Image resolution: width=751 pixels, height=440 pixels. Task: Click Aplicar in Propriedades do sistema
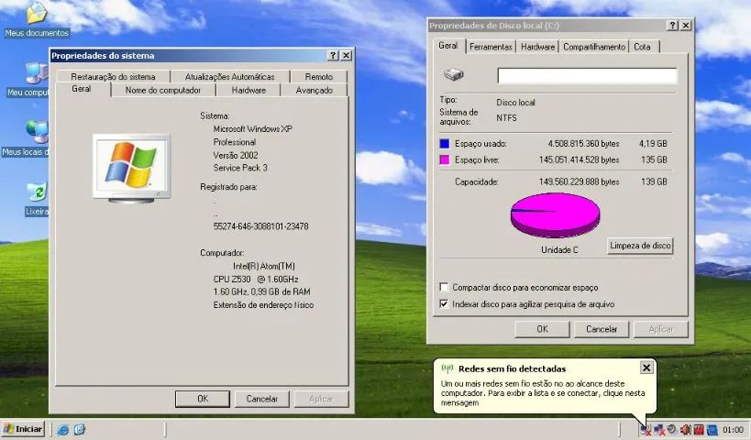pos(321,399)
